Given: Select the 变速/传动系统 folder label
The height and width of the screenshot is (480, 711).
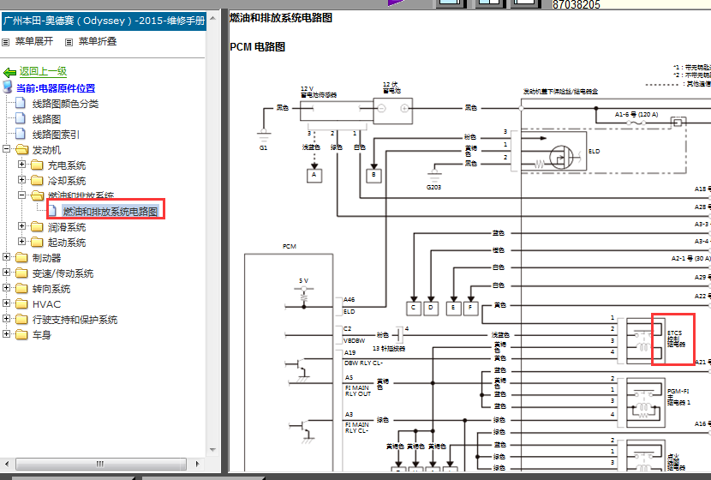Looking at the screenshot, I should [x=63, y=273].
